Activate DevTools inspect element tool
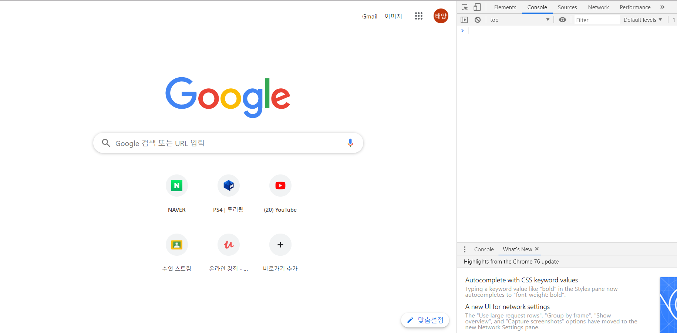This screenshot has height=333, width=677. click(465, 7)
